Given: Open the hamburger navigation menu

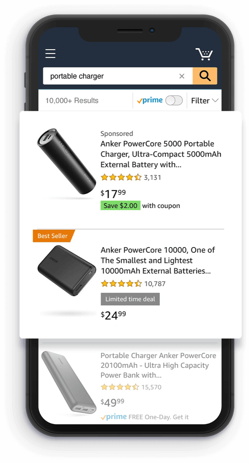Looking at the screenshot, I should pos(50,54).
